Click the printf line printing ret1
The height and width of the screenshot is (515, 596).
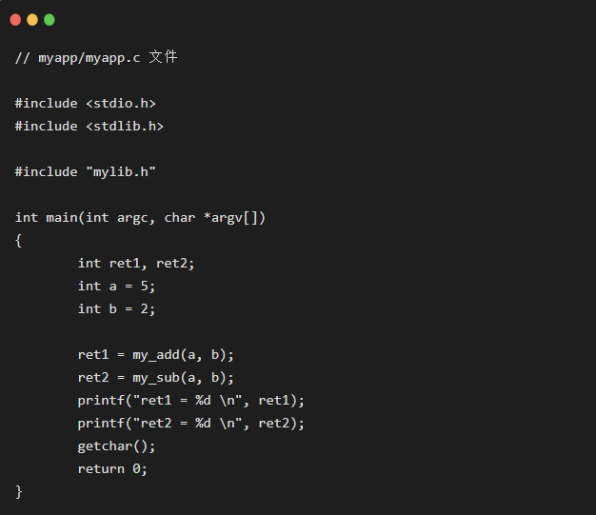(191, 401)
